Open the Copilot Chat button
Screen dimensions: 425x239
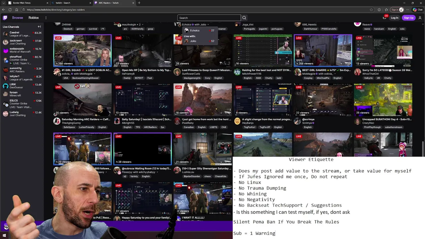417,10
